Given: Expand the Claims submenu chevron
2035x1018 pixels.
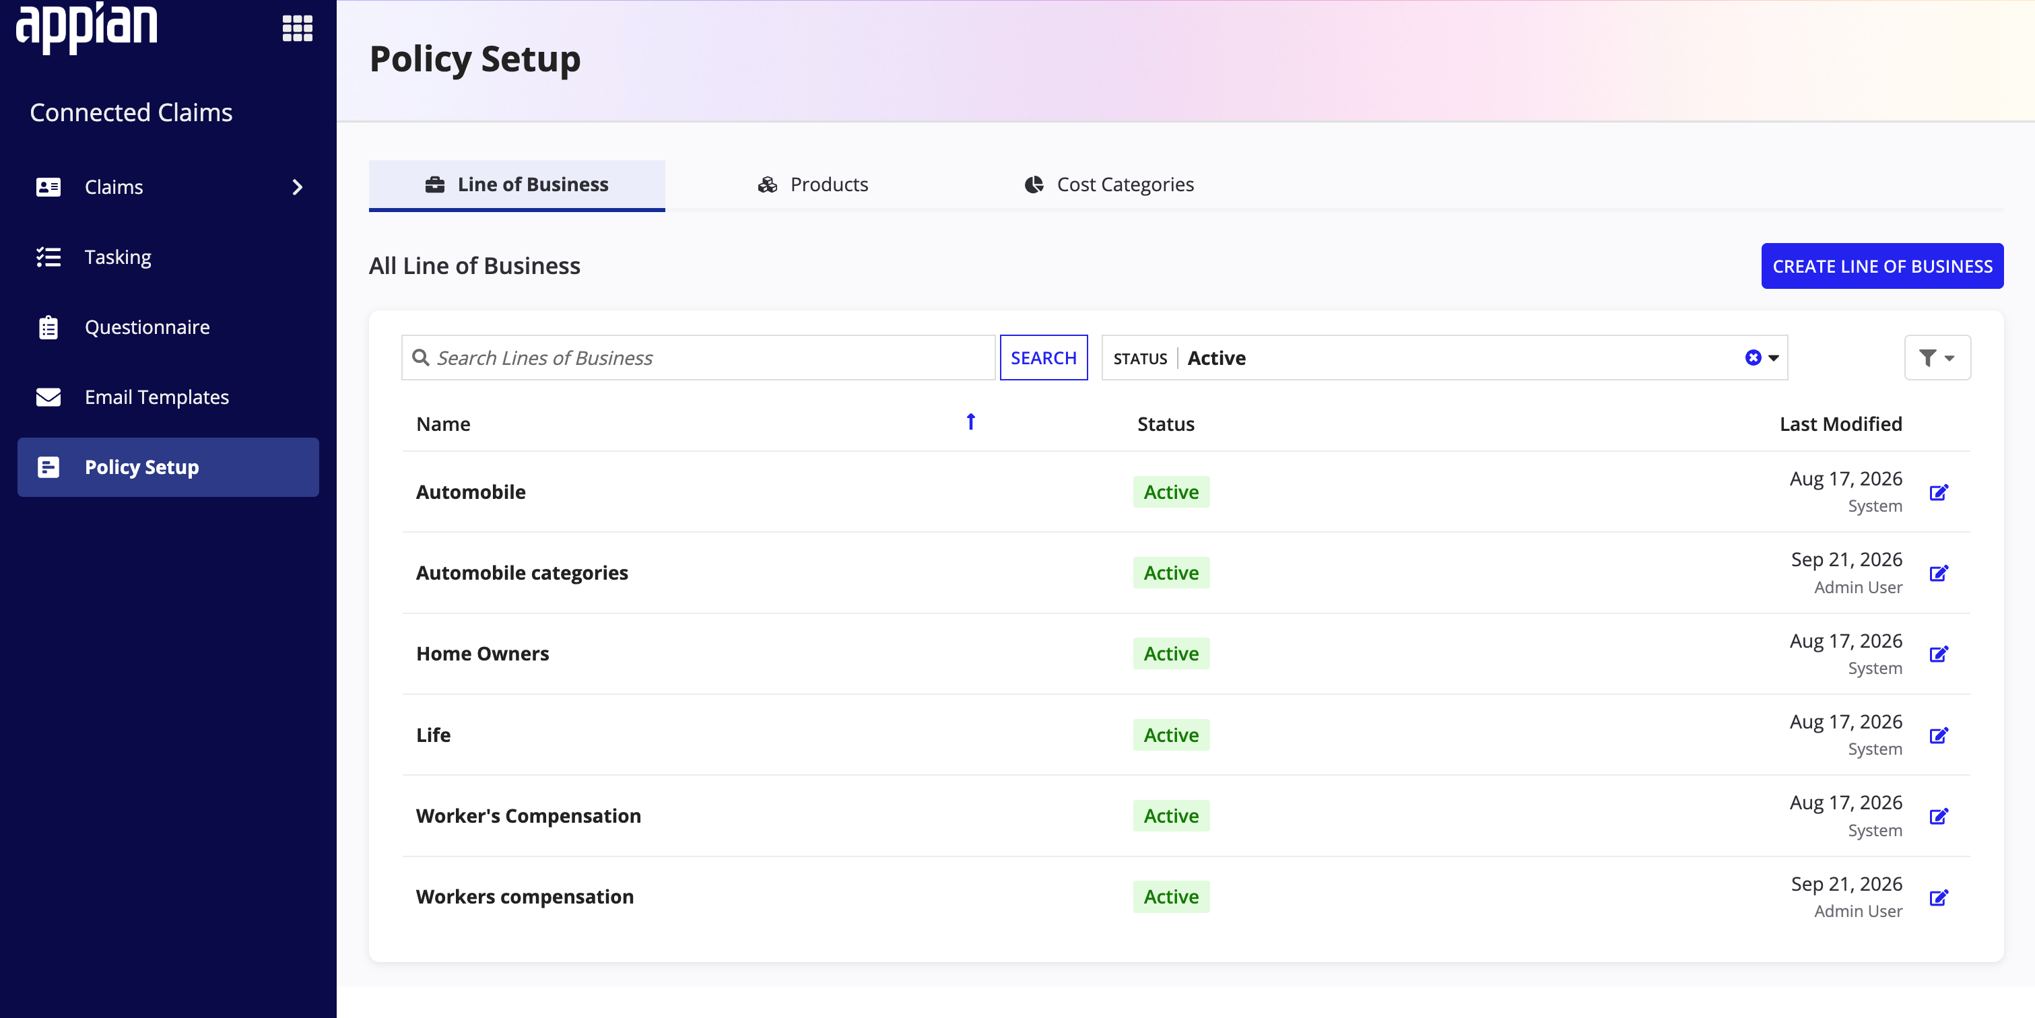Looking at the screenshot, I should [x=297, y=187].
